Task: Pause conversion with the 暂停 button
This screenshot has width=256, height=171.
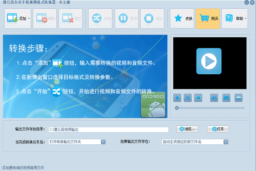Action: pos(127,19)
